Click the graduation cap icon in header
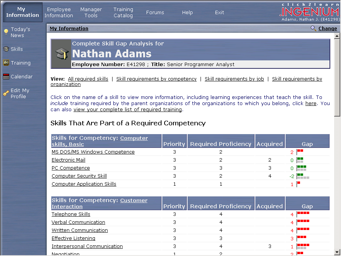This screenshot has width=341, height=256. click(x=61, y=53)
